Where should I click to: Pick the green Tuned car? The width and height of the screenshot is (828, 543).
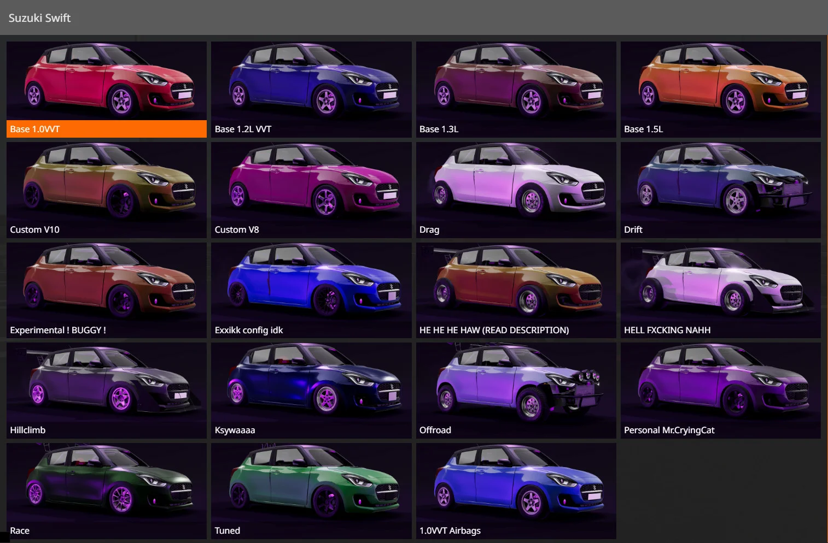point(311,484)
